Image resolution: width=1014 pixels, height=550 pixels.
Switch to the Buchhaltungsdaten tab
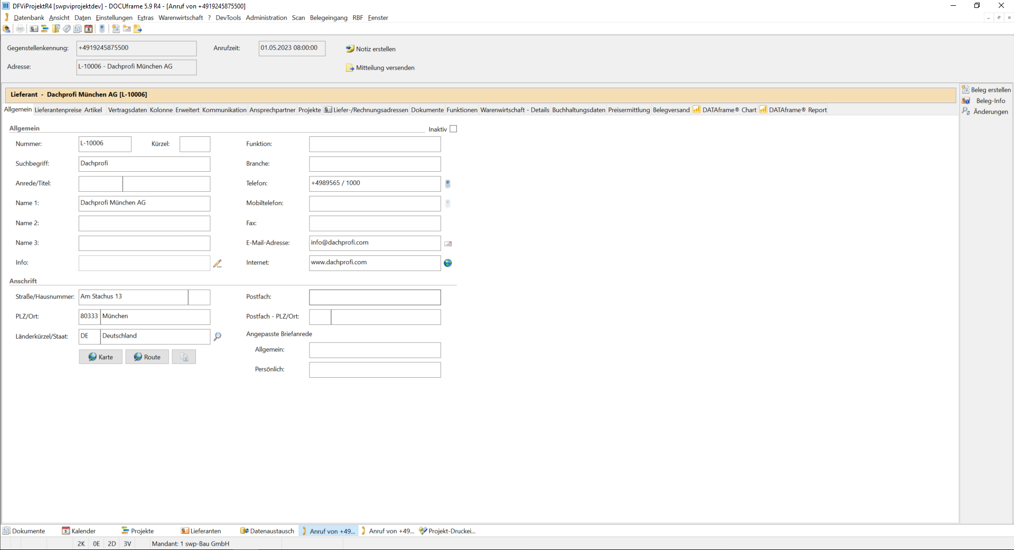click(x=579, y=110)
